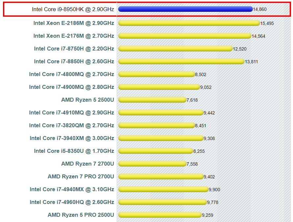Click the score value 9,308
293x222 pixels.
pyautogui.click(x=209, y=139)
